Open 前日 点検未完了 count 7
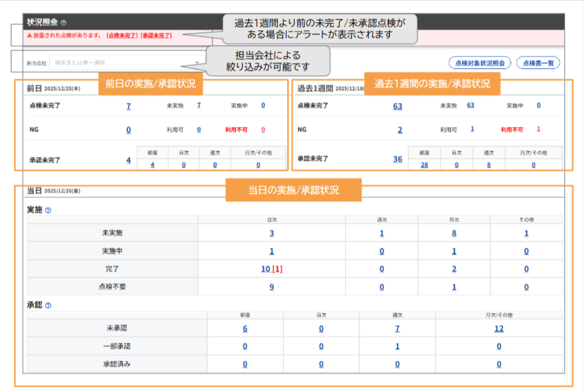This screenshot has width=584, height=392. [x=128, y=106]
